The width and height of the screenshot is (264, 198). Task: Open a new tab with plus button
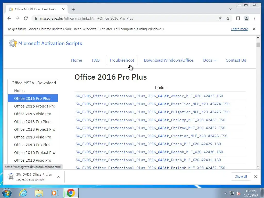click(x=73, y=9)
